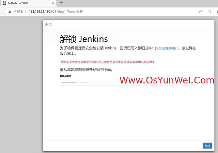Click the 请从本地复制密码并粘贴到下面 instruction
This screenshot has height=153, width=218.
(86, 70)
